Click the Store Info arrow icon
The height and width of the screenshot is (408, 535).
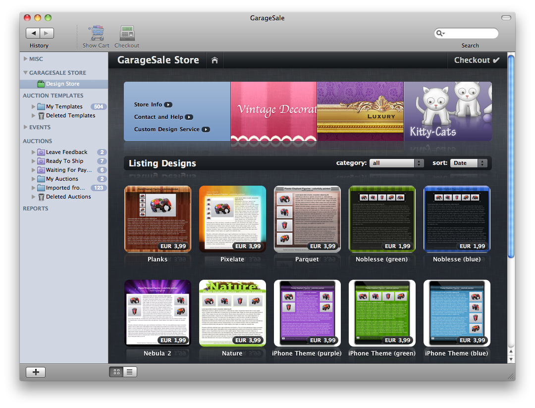coord(168,105)
